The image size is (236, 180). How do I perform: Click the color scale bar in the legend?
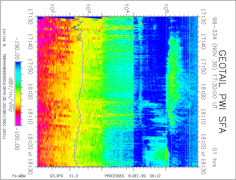18,93
